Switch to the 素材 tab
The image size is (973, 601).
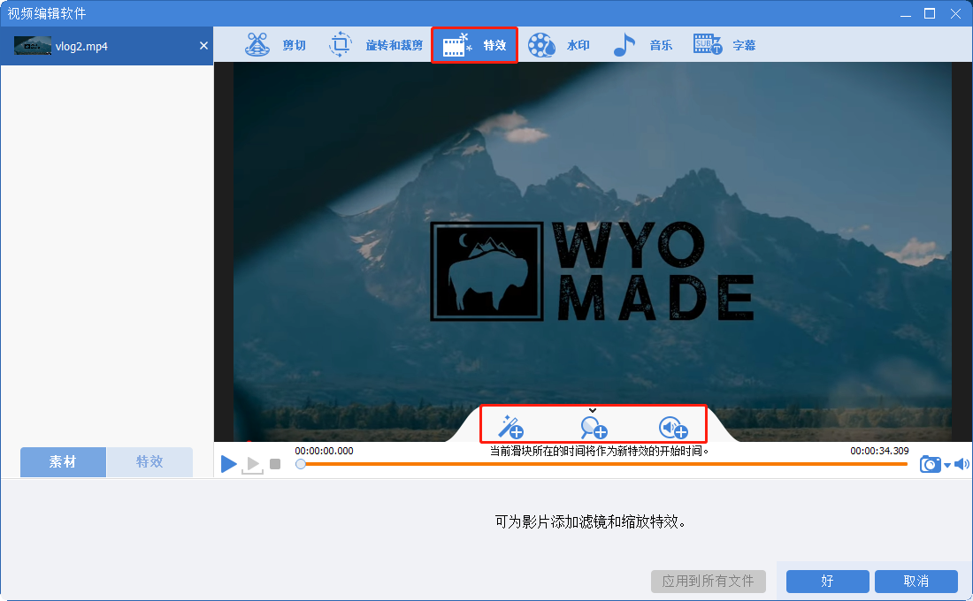pyautogui.click(x=63, y=461)
